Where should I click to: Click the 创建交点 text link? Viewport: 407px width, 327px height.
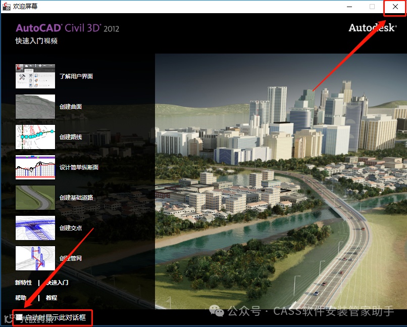[71, 228]
